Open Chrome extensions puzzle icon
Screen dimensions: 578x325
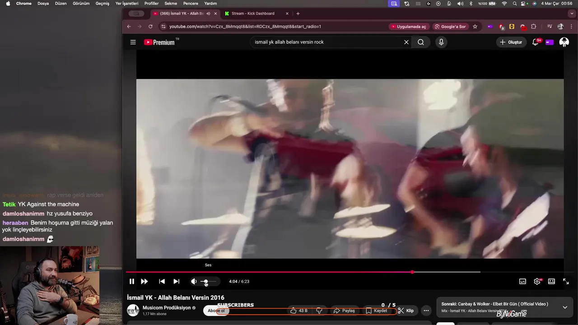pos(534,27)
